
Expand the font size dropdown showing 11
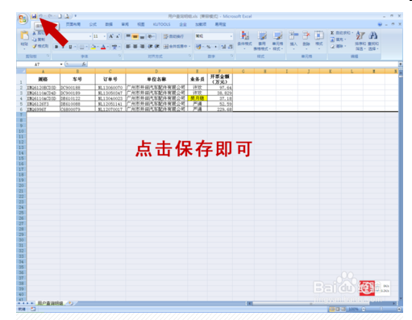click(105, 36)
